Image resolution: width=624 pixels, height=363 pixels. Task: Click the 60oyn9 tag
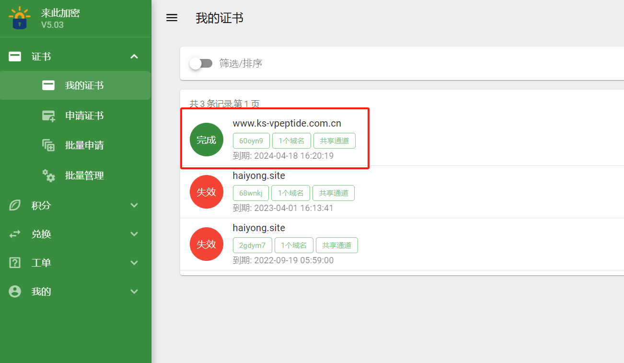pos(251,141)
